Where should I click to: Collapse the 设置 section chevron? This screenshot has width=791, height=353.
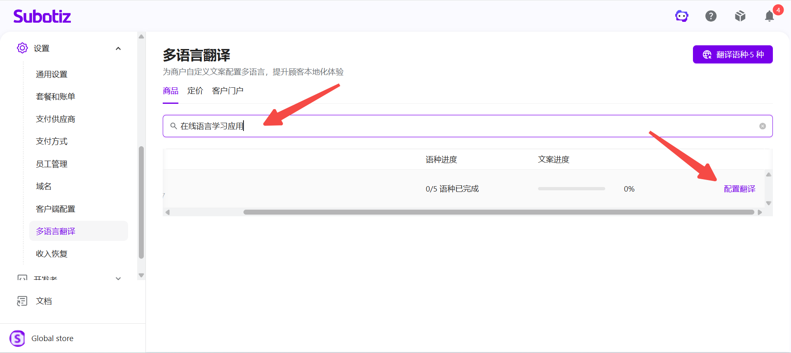point(118,49)
